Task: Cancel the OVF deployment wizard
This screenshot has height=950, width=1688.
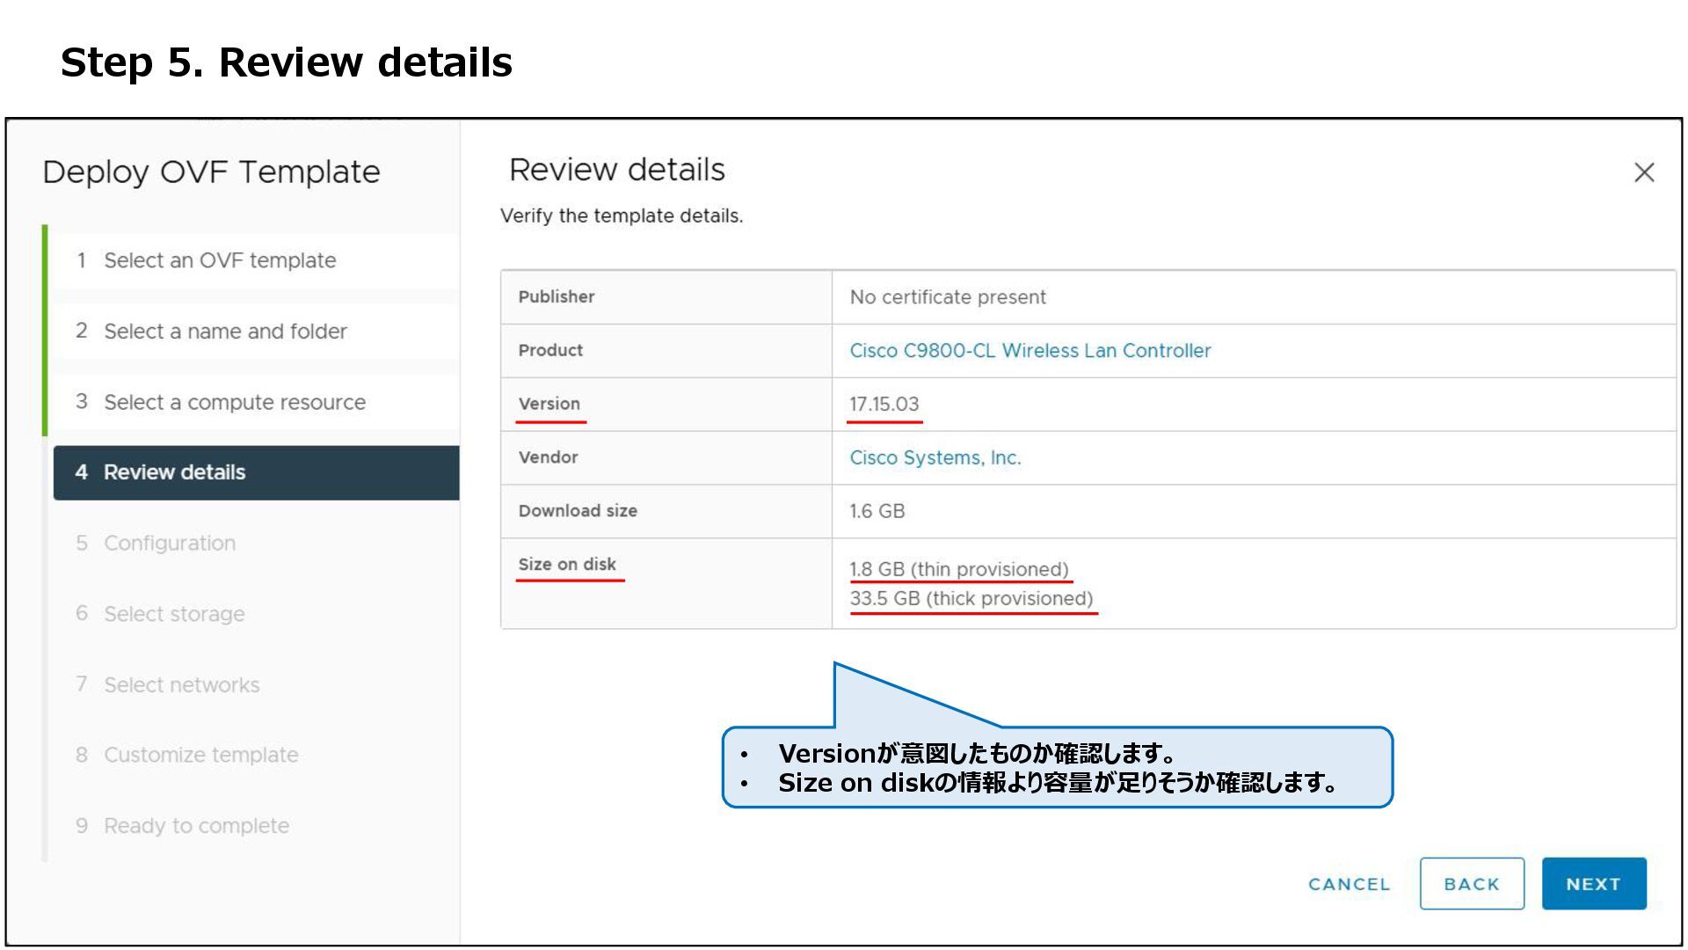Action: [x=1349, y=884]
